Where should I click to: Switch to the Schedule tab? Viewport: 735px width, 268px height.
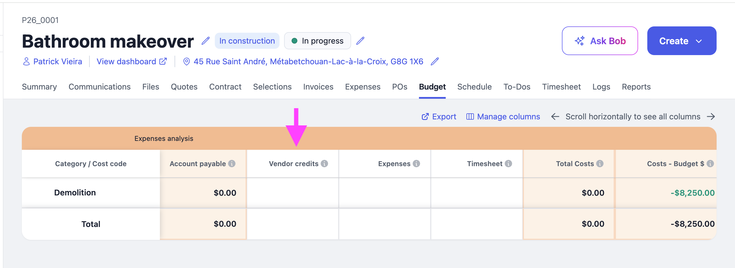click(474, 87)
